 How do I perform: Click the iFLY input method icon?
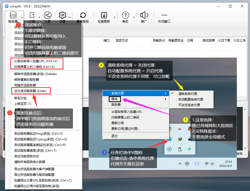197,164
